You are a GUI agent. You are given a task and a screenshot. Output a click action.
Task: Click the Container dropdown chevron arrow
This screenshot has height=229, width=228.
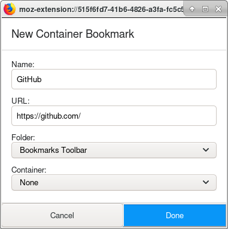coord(206,182)
